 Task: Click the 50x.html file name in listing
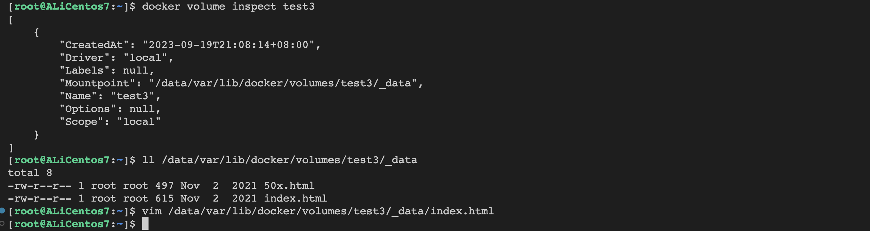click(x=289, y=186)
